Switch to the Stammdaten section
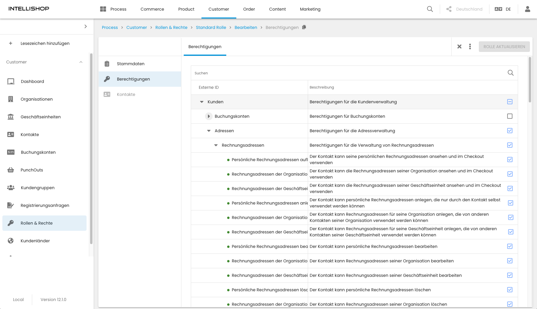The image size is (537, 309). pyautogui.click(x=131, y=64)
